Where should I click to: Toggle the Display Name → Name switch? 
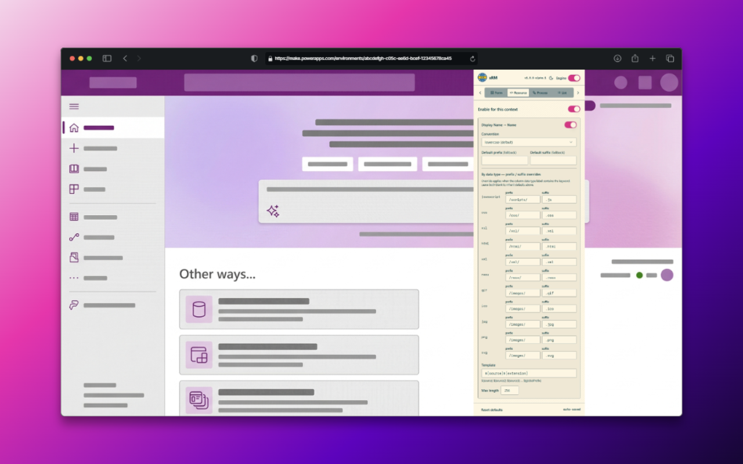[x=571, y=125]
